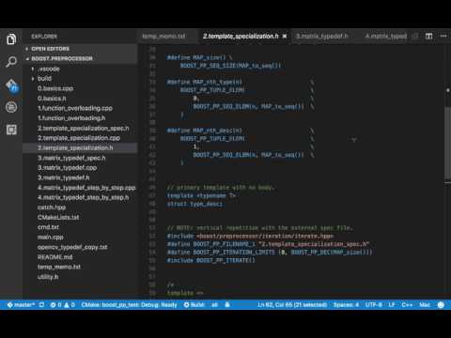Viewport: 451px width, 338px height.
Task: Click the warnings count icon in status bar
Action: click(x=70, y=304)
